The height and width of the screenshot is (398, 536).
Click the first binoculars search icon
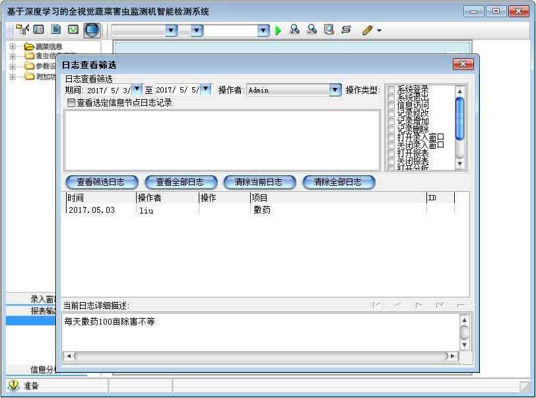point(294,30)
